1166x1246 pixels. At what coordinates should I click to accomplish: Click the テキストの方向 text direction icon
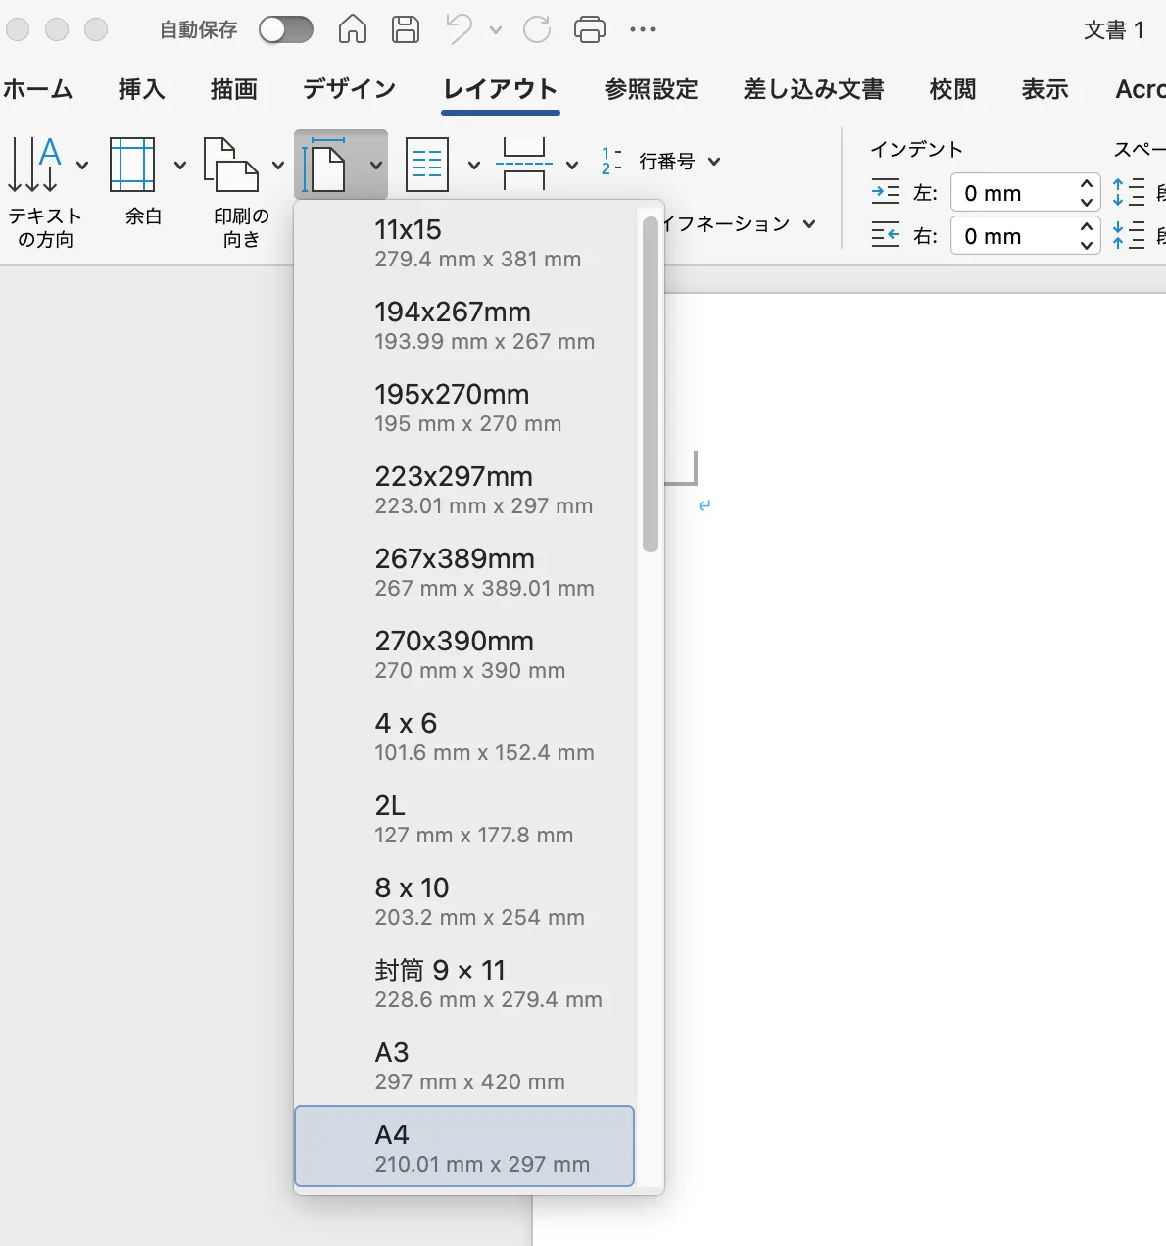(35, 165)
